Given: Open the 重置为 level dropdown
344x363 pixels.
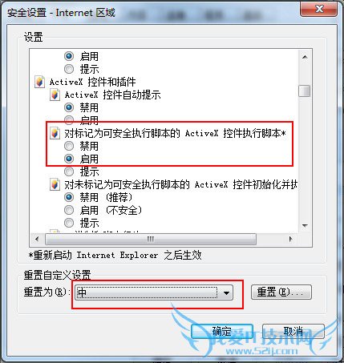Looking at the screenshot, I should (x=154, y=292).
